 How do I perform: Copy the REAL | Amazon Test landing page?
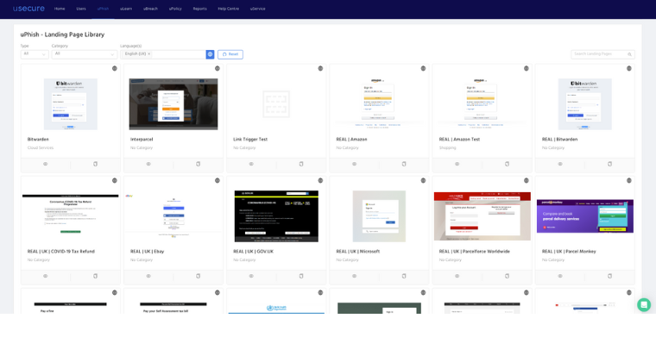point(507,164)
